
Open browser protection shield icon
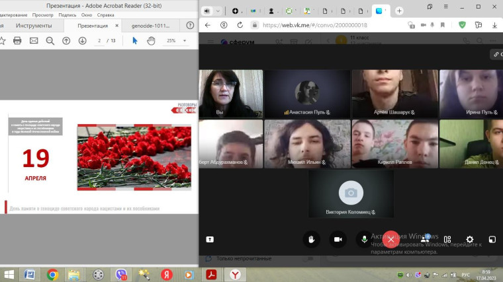(x=462, y=25)
